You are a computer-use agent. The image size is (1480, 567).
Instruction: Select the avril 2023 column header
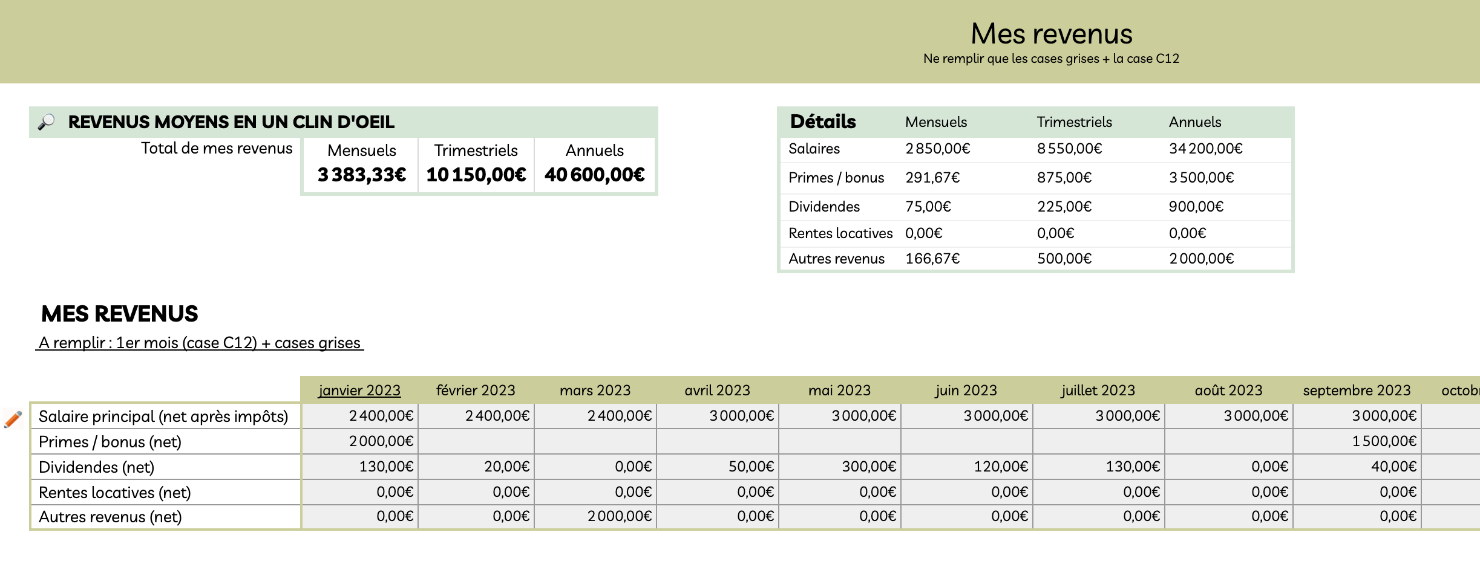point(718,390)
